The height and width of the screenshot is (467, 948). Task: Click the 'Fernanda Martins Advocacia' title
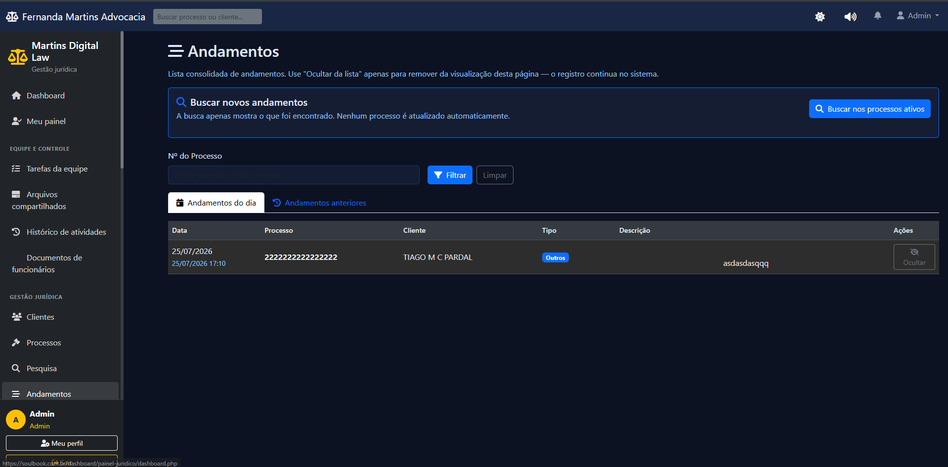(84, 17)
